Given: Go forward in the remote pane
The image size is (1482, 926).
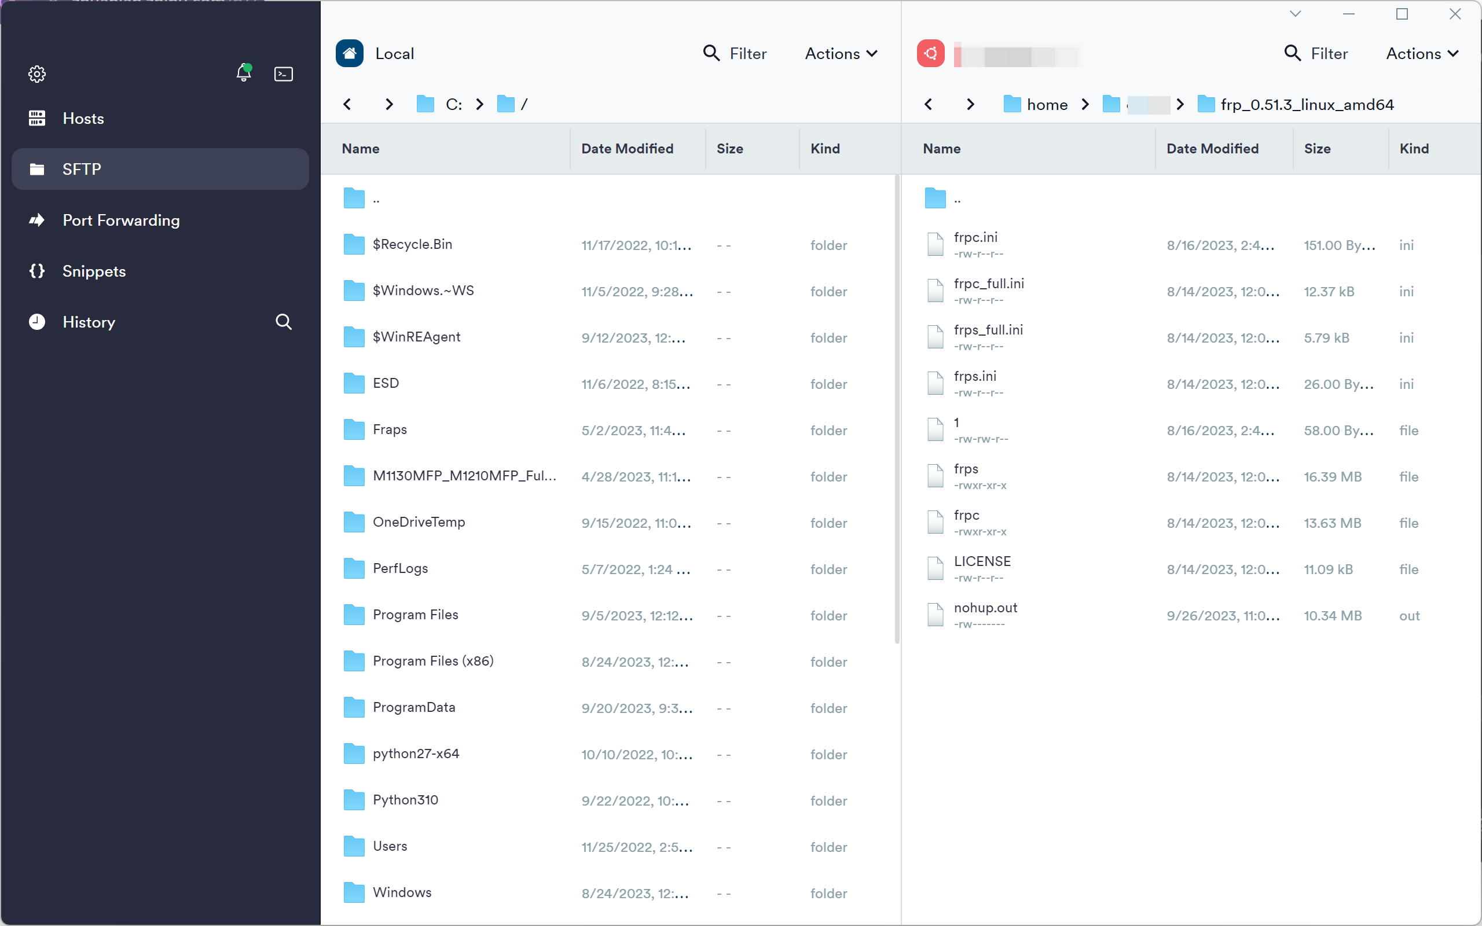Looking at the screenshot, I should [970, 104].
